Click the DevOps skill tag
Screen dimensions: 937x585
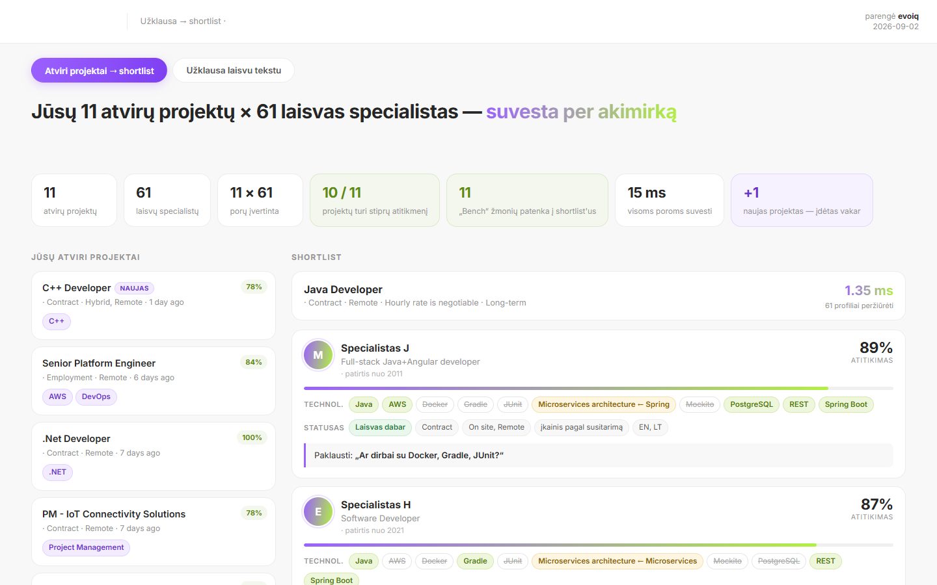point(96,396)
